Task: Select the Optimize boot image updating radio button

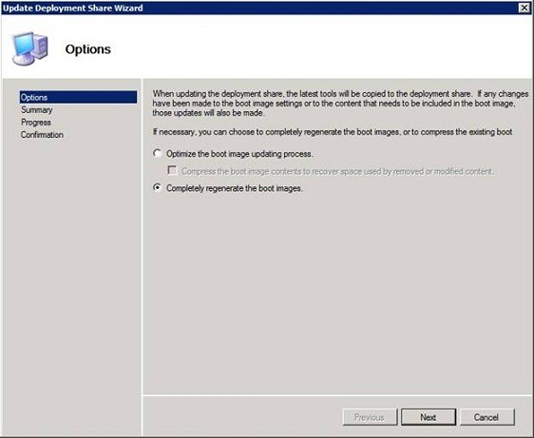Action: click(157, 153)
